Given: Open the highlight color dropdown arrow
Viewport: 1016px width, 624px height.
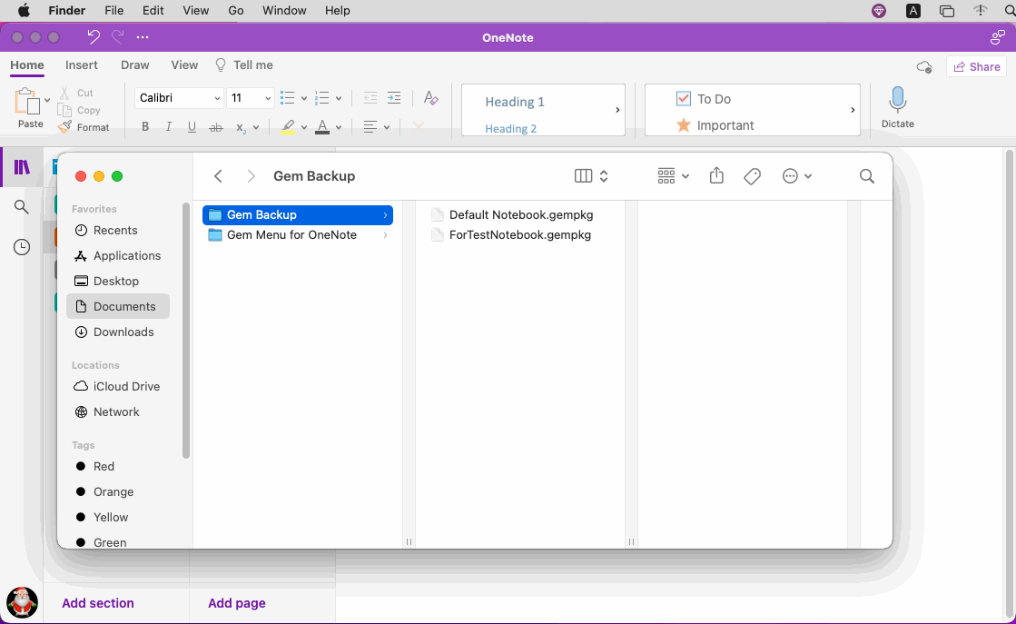Looking at the screenshot, I should [x=304, y=128].
